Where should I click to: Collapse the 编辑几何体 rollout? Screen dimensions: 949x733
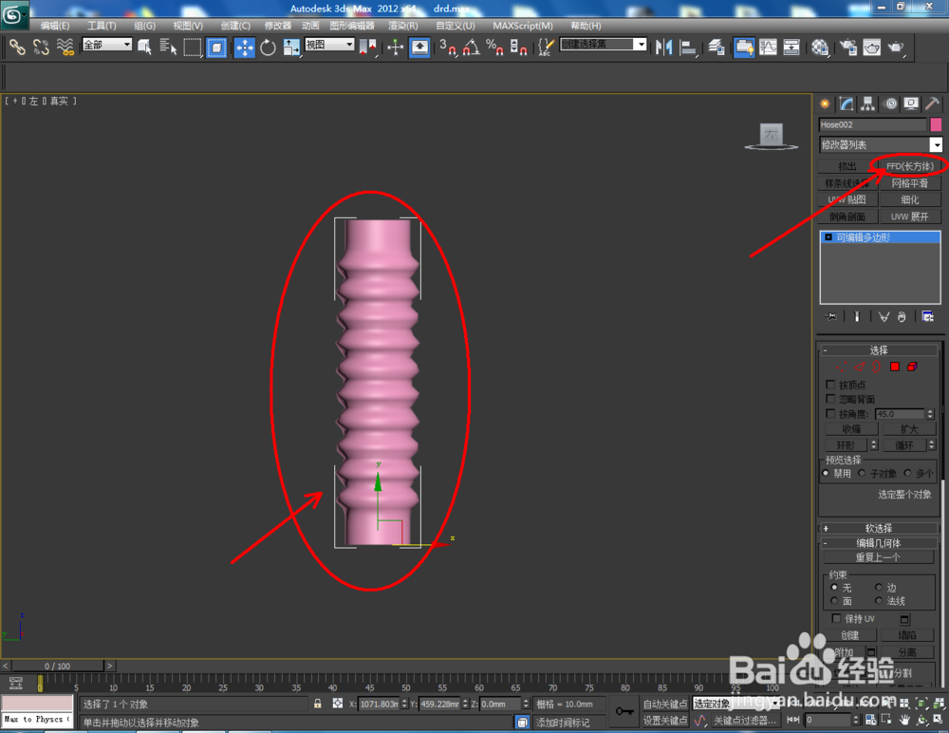878,543
